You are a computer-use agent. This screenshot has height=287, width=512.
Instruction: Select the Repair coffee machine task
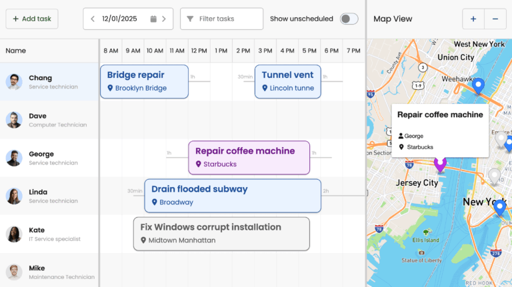pos(249,157)
